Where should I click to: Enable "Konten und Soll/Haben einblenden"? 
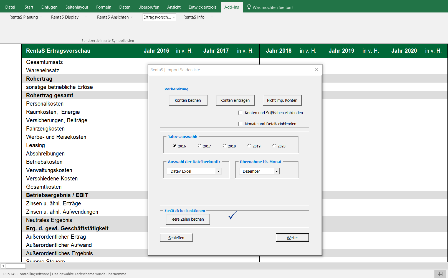[240, 113]
